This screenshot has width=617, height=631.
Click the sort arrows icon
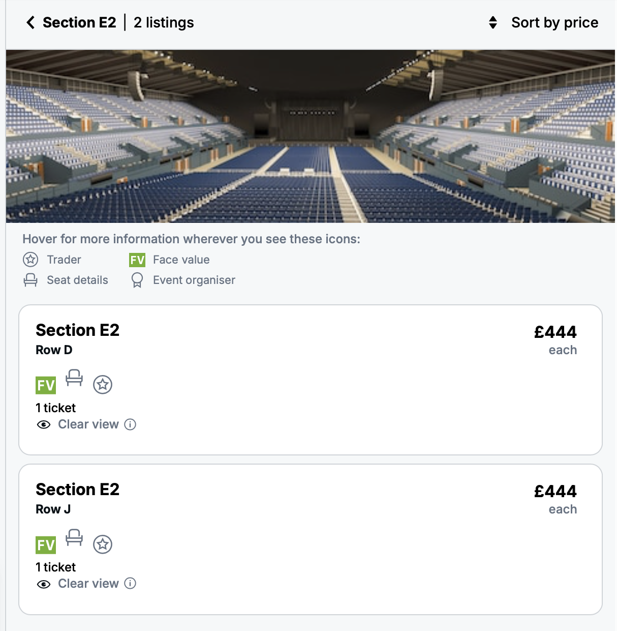click(x=492, y=22)
